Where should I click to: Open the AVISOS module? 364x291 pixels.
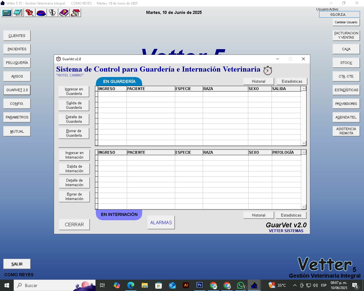click(17, 76)
